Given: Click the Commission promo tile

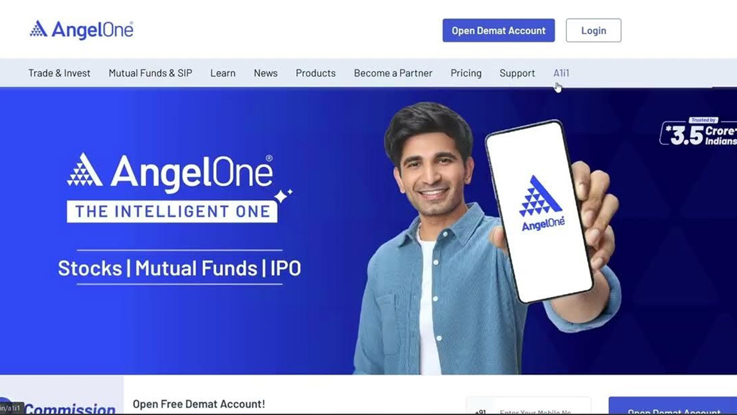Looking at the screenshot, I should (61, 395).
